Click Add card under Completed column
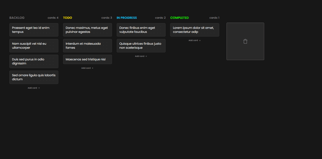 coord(194,41)
